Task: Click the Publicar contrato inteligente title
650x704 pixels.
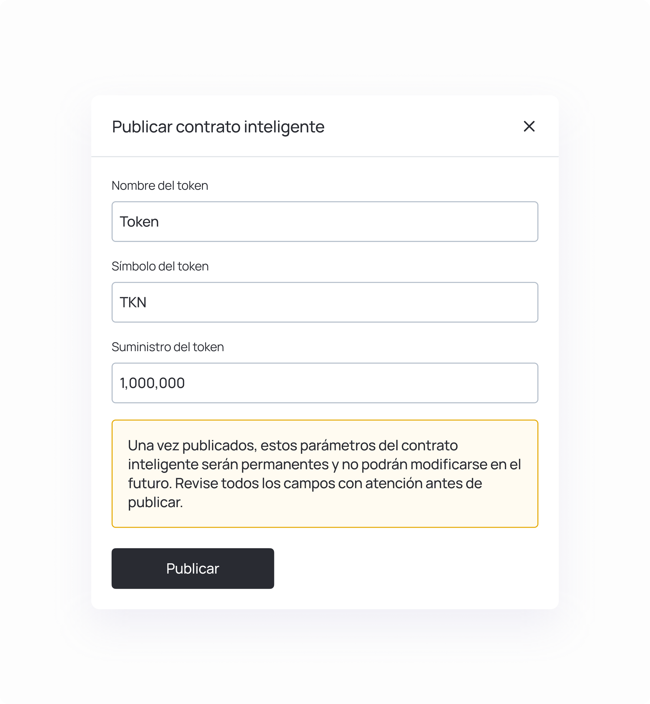Action: tap(217, 127)
